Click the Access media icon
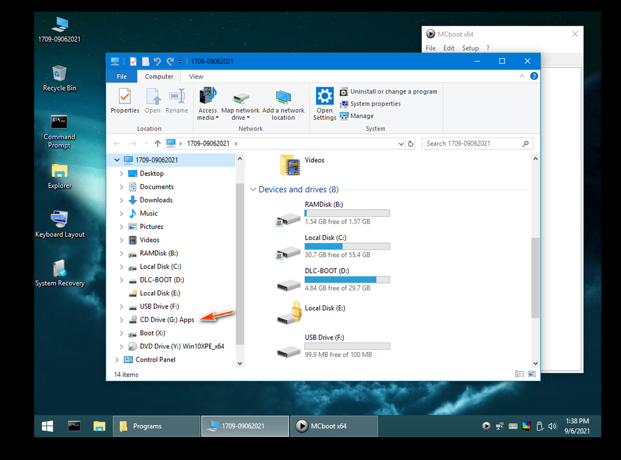This screenshot has width=621, height=460. [208, 96]
